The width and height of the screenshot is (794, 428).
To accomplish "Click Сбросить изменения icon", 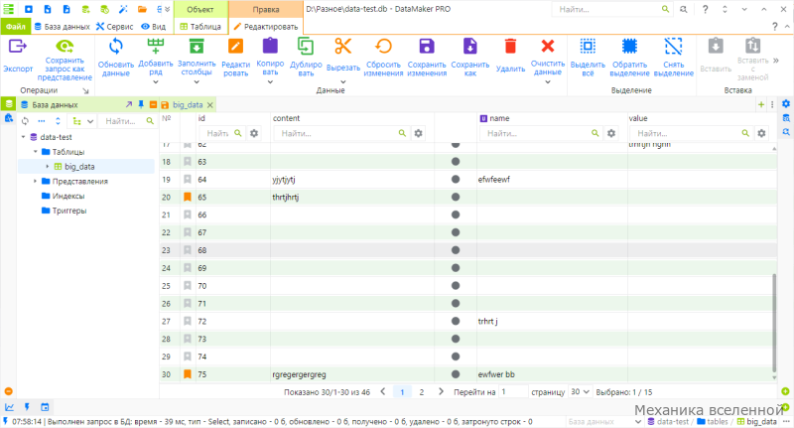I will click(x=383, y=47).
